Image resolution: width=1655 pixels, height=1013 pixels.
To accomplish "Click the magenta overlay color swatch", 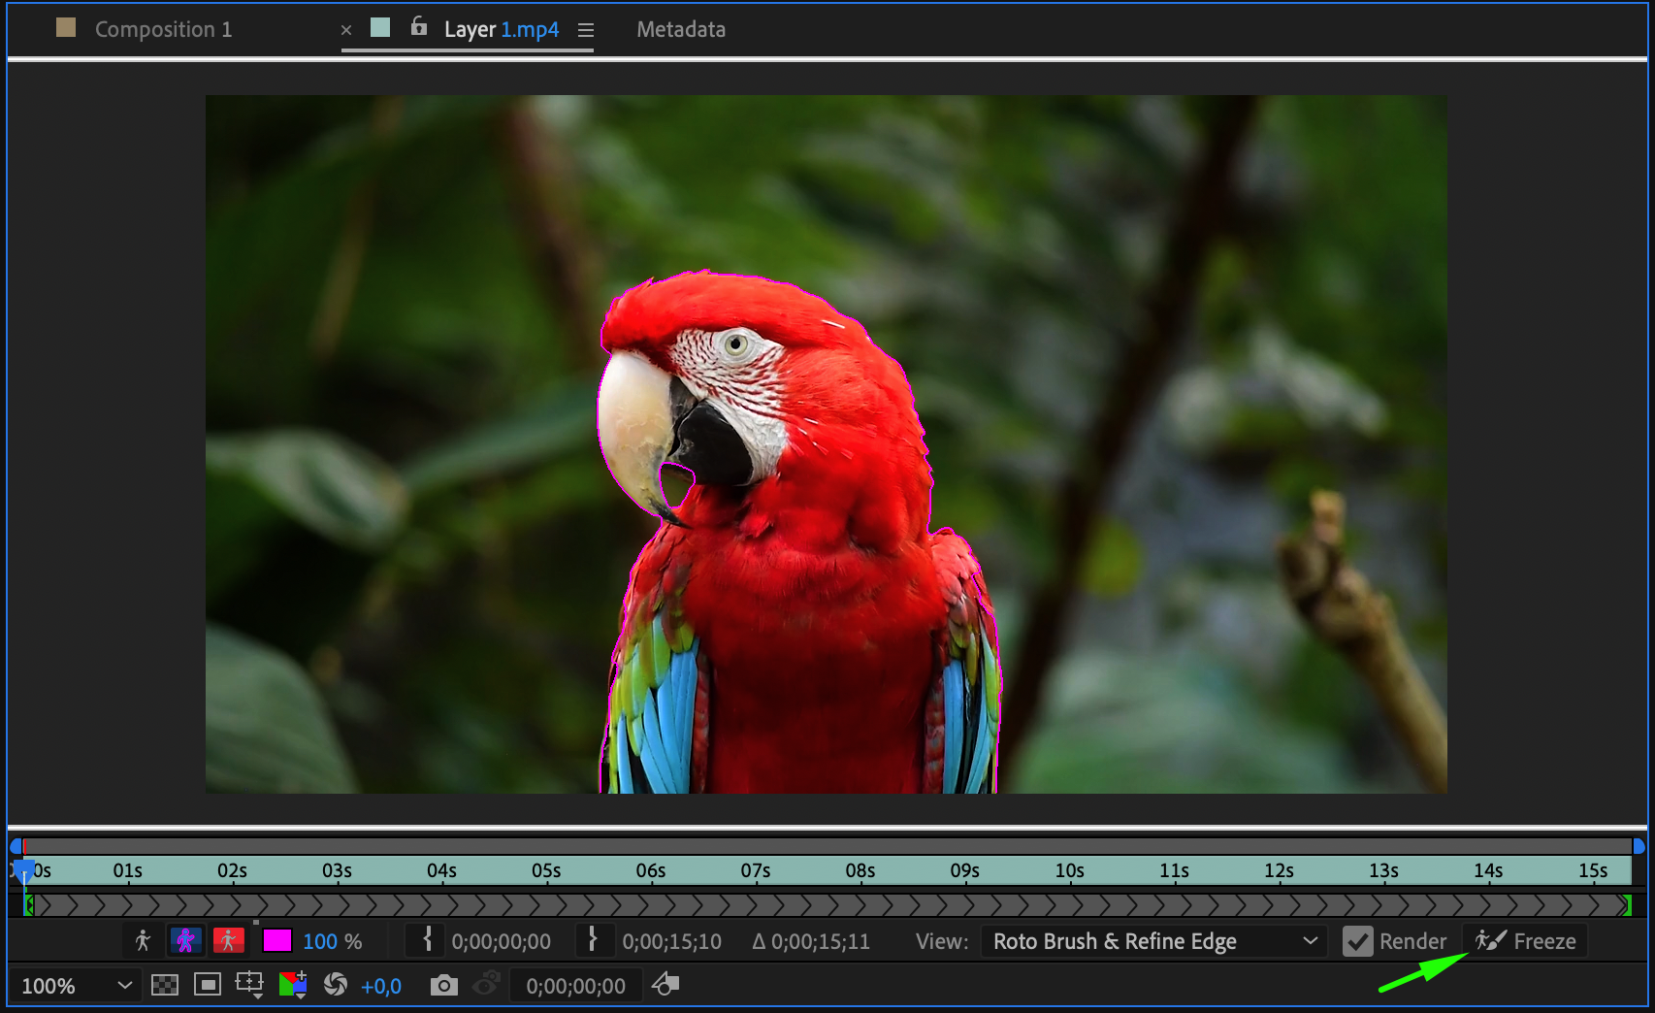I will (x=276, y=940).
